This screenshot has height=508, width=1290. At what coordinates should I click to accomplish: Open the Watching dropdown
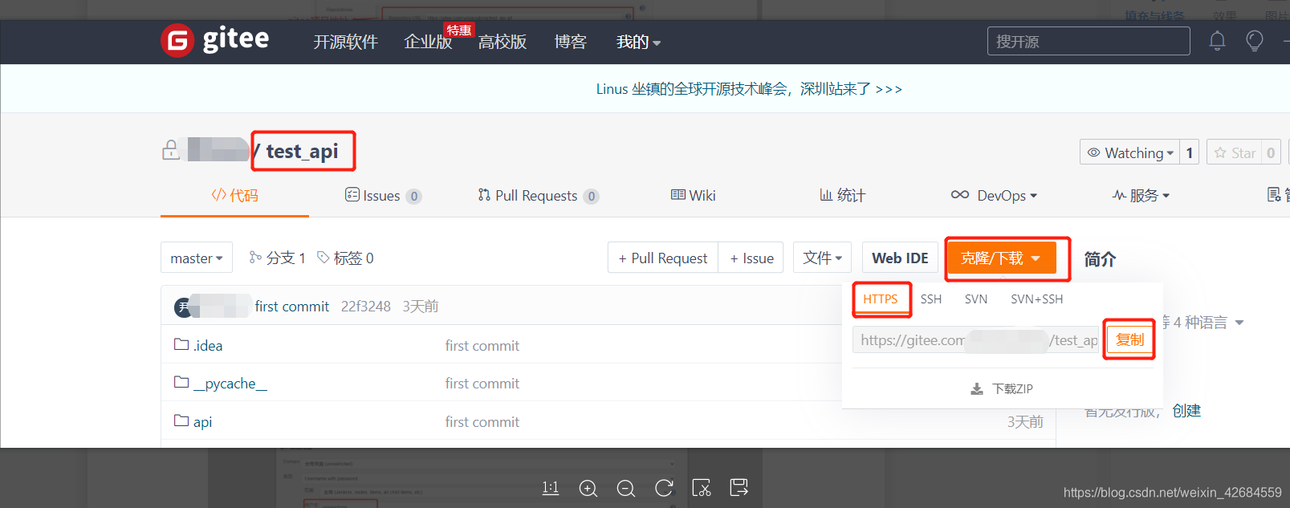[1130, 152]
